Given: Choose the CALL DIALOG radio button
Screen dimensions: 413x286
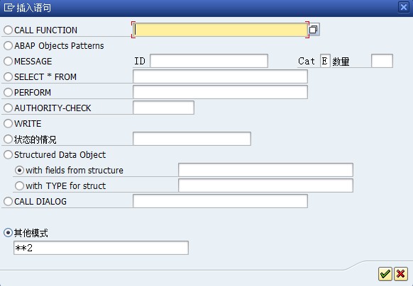Looking at the screenshot, I should (9, 201).
